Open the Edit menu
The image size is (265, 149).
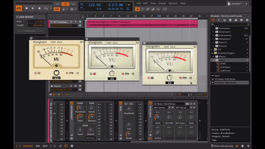(x=145, y=3)
